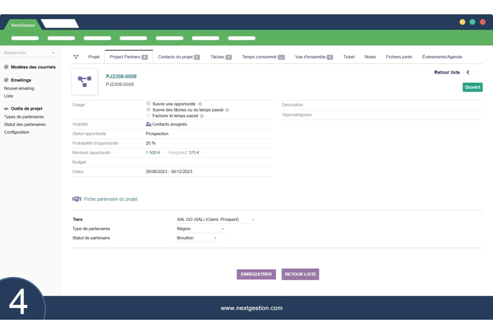Toggle the Suivre une opportunité checkbox
This screenshot has width=493, height=334.
coord(148,103)
